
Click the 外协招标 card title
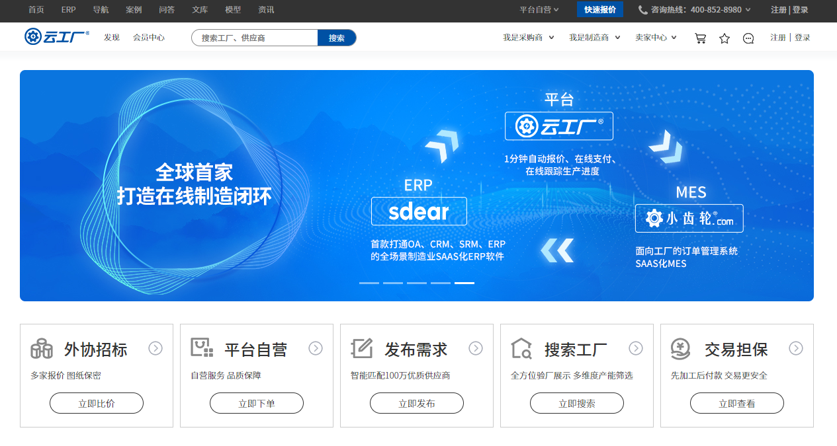[x=96, y=349]
